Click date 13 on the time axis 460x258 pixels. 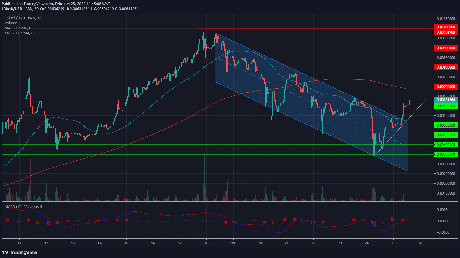click(73, 243)
